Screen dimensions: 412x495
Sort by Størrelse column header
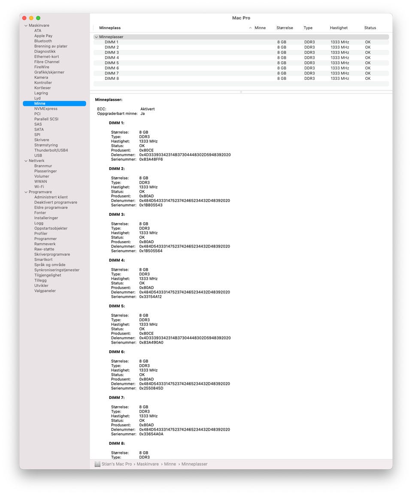point(285,28)
